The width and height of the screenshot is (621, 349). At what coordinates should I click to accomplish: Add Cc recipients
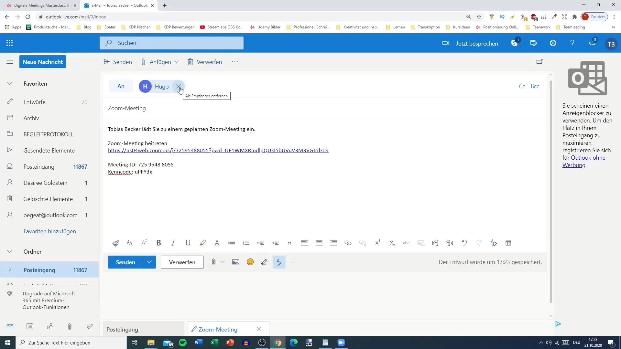pyautogui.click(x=522, y=86)
